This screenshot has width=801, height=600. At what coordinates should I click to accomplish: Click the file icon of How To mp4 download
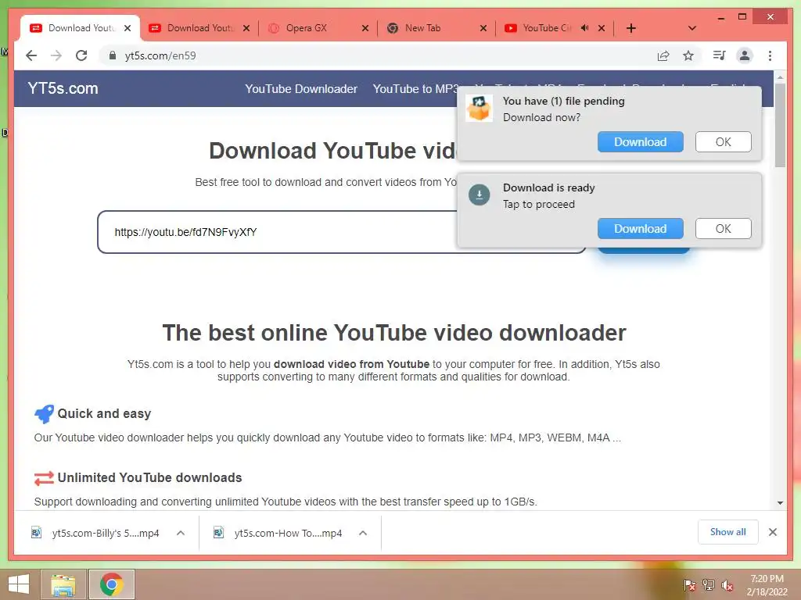[x=219, y=533]
